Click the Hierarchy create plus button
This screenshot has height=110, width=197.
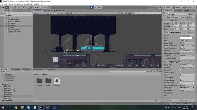point(2,13)
